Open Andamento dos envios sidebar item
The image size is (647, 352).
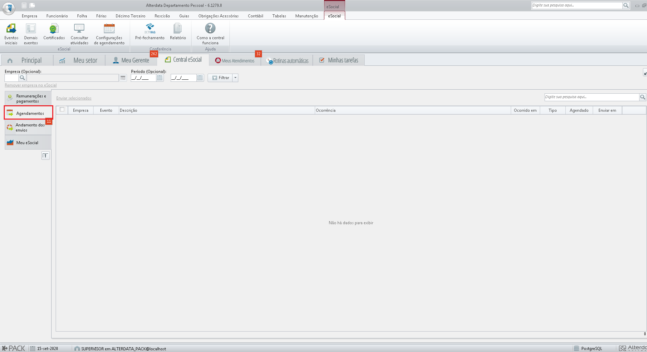[28, 127]
